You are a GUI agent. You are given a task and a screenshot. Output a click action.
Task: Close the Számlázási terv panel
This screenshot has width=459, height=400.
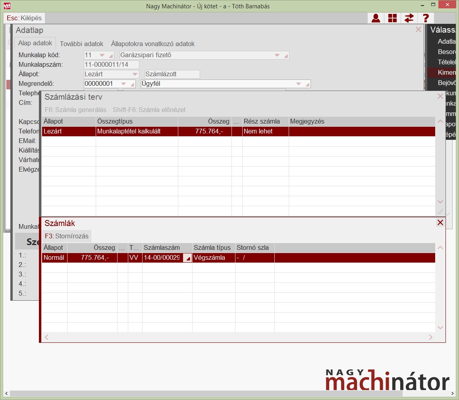click(440, 97)
